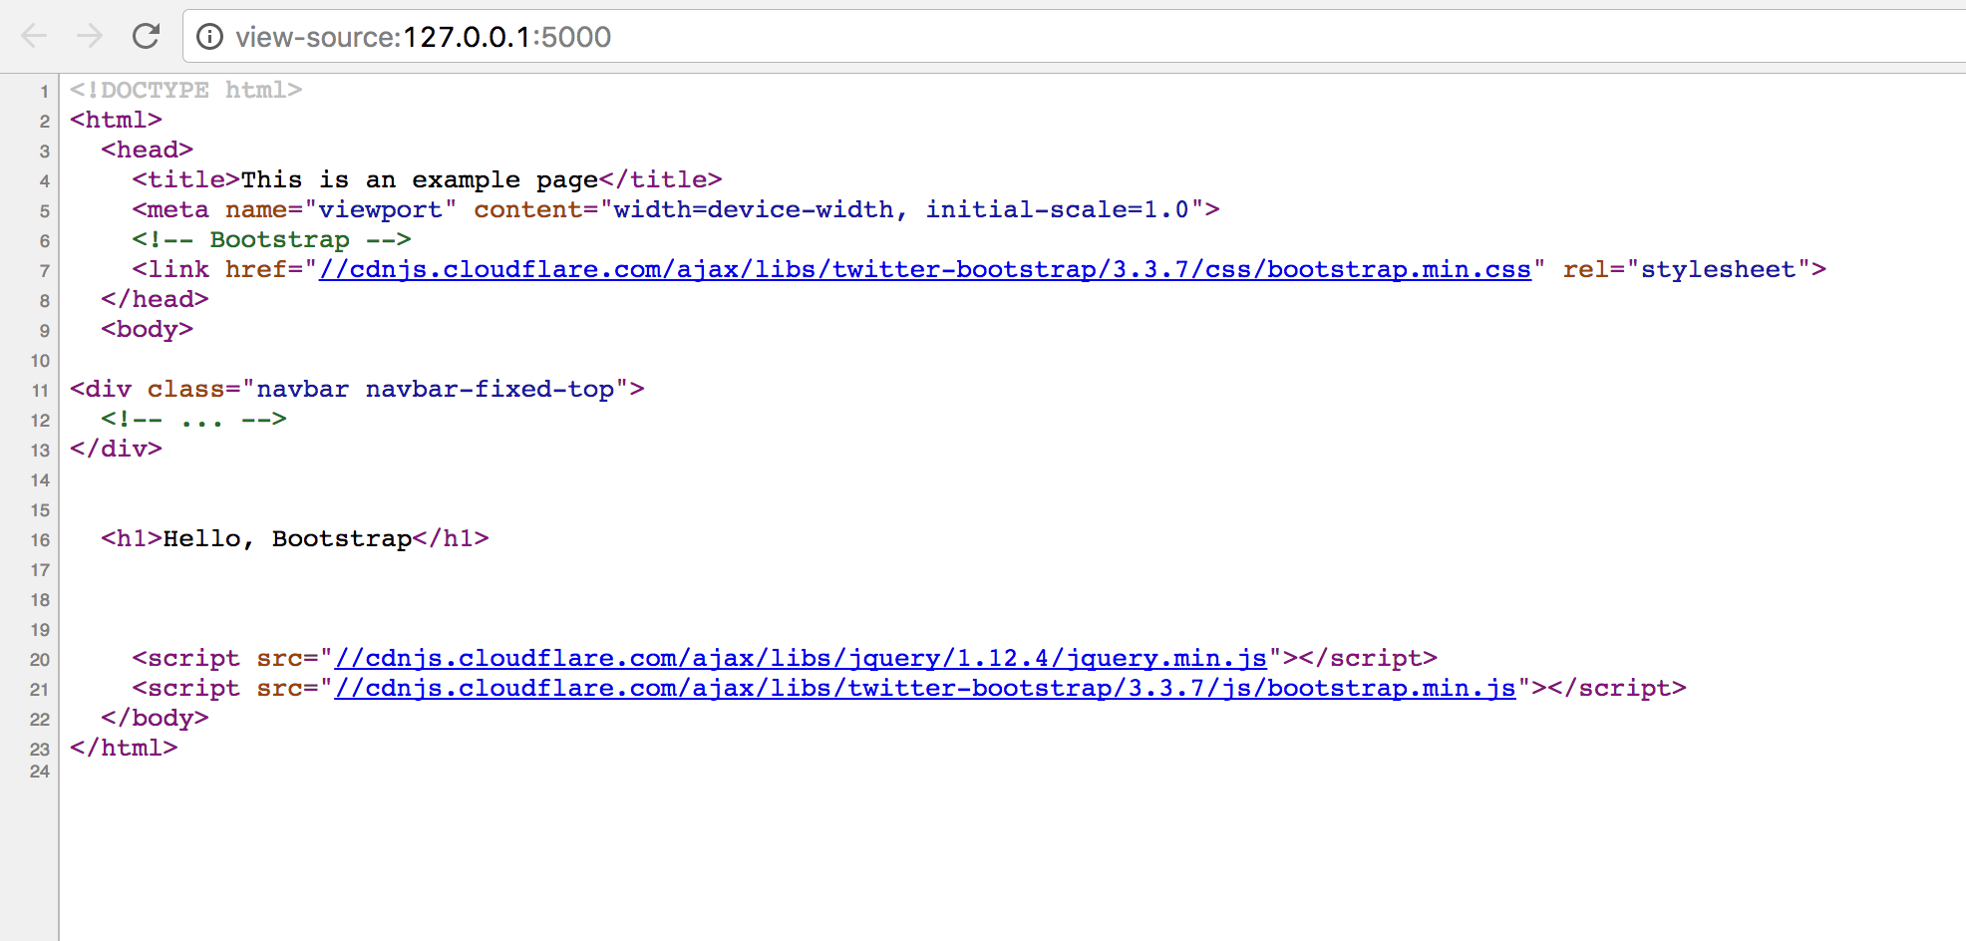Click the '...' comment on line 12
The height and width of the screenshot is (941, 1966).
[x=193, y=419]
